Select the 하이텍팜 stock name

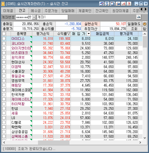click(18, 104)
